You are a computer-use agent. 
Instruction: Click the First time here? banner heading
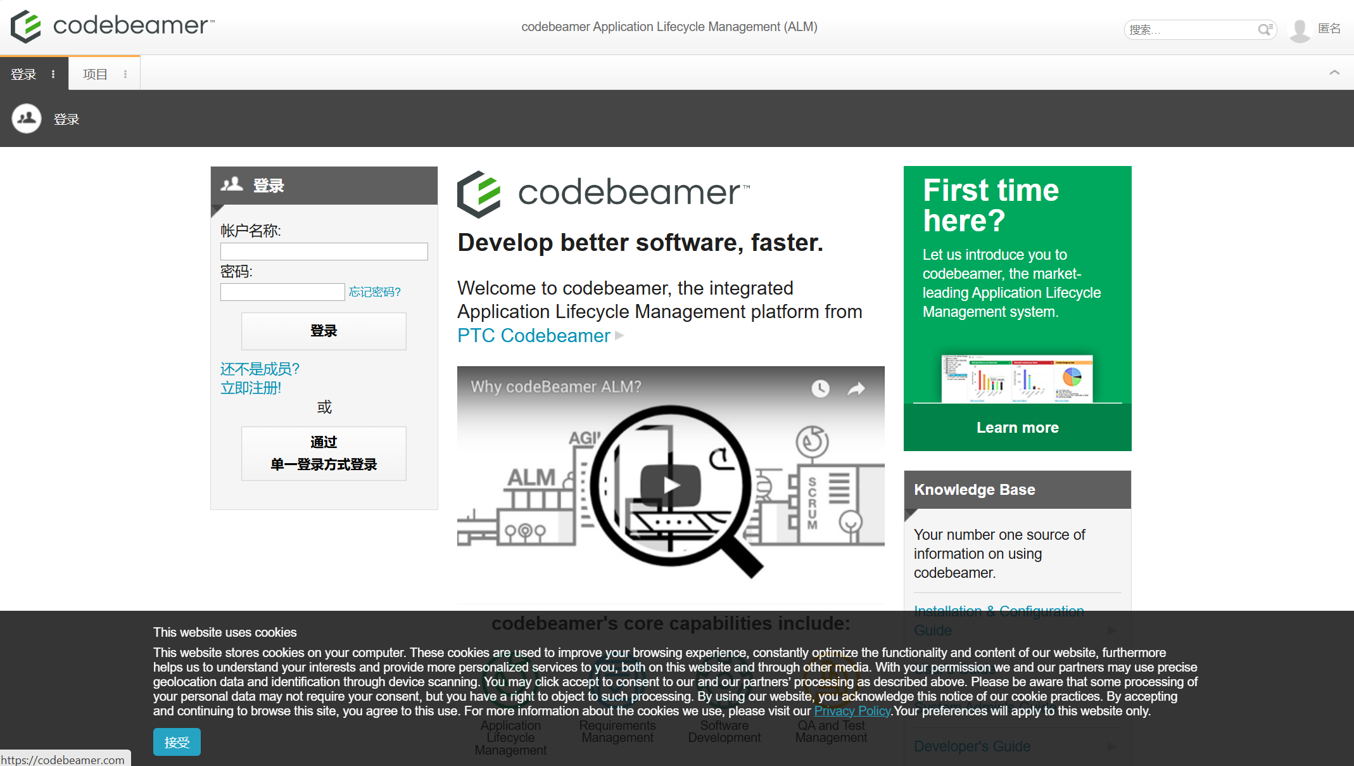tap(990, 205)
